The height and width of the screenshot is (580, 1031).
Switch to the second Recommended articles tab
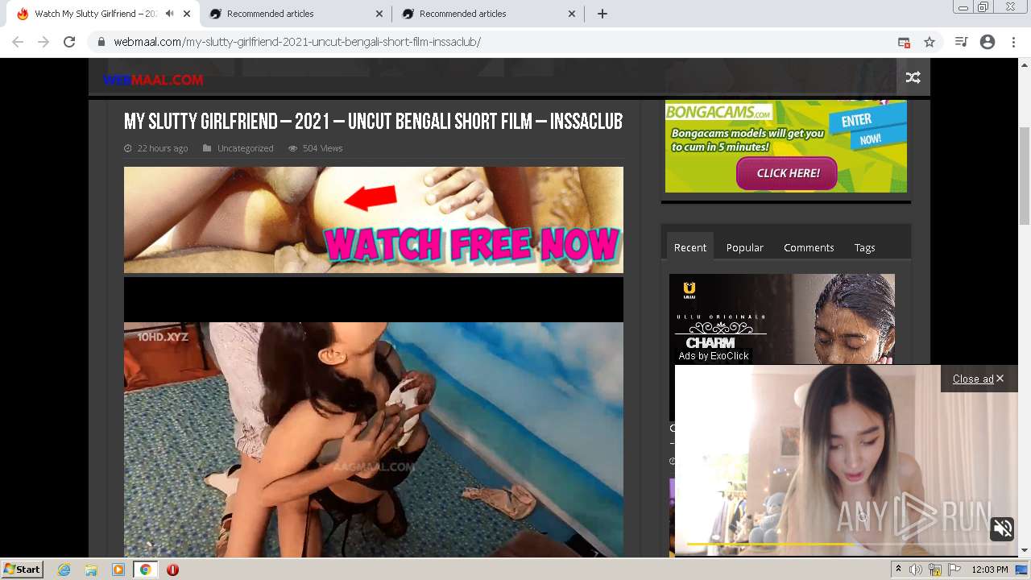pos(270,14)
